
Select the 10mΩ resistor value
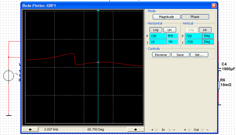226,85
